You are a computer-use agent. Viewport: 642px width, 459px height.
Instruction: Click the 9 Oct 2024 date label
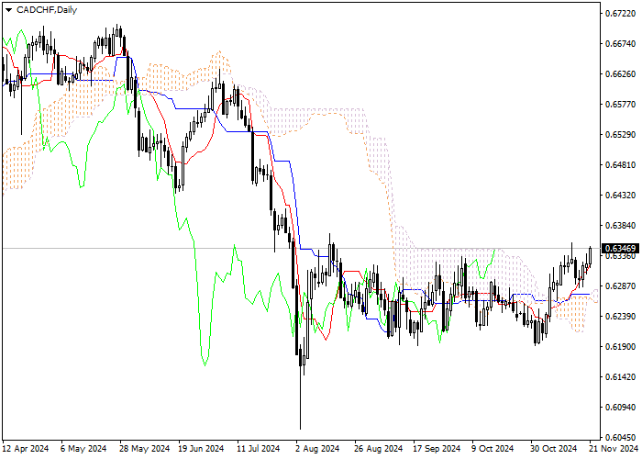[493, 449]
